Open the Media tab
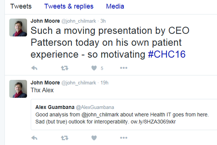Viewport: 217px width, 145px height. [115, 6]
